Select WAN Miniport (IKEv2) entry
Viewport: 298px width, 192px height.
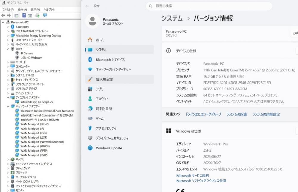34,124
